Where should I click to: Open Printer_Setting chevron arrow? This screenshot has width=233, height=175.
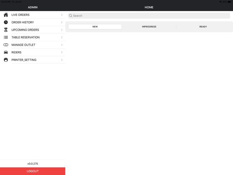click(62, 60)
